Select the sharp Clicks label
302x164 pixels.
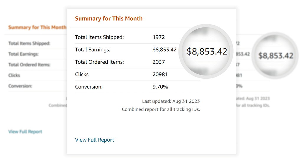coord(82,74)
